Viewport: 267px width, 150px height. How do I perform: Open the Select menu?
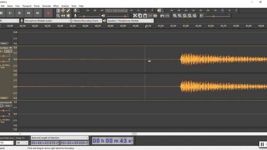click(x=10, y=6)
